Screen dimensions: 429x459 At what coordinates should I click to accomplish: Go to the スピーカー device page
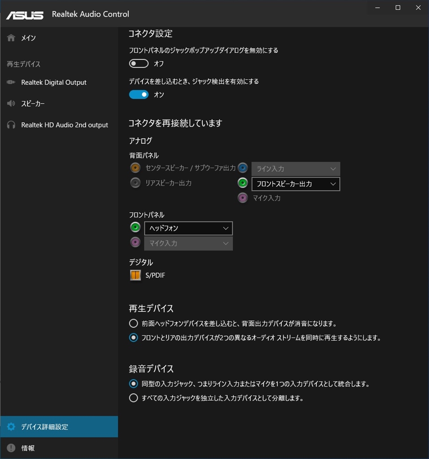point(59,104)
